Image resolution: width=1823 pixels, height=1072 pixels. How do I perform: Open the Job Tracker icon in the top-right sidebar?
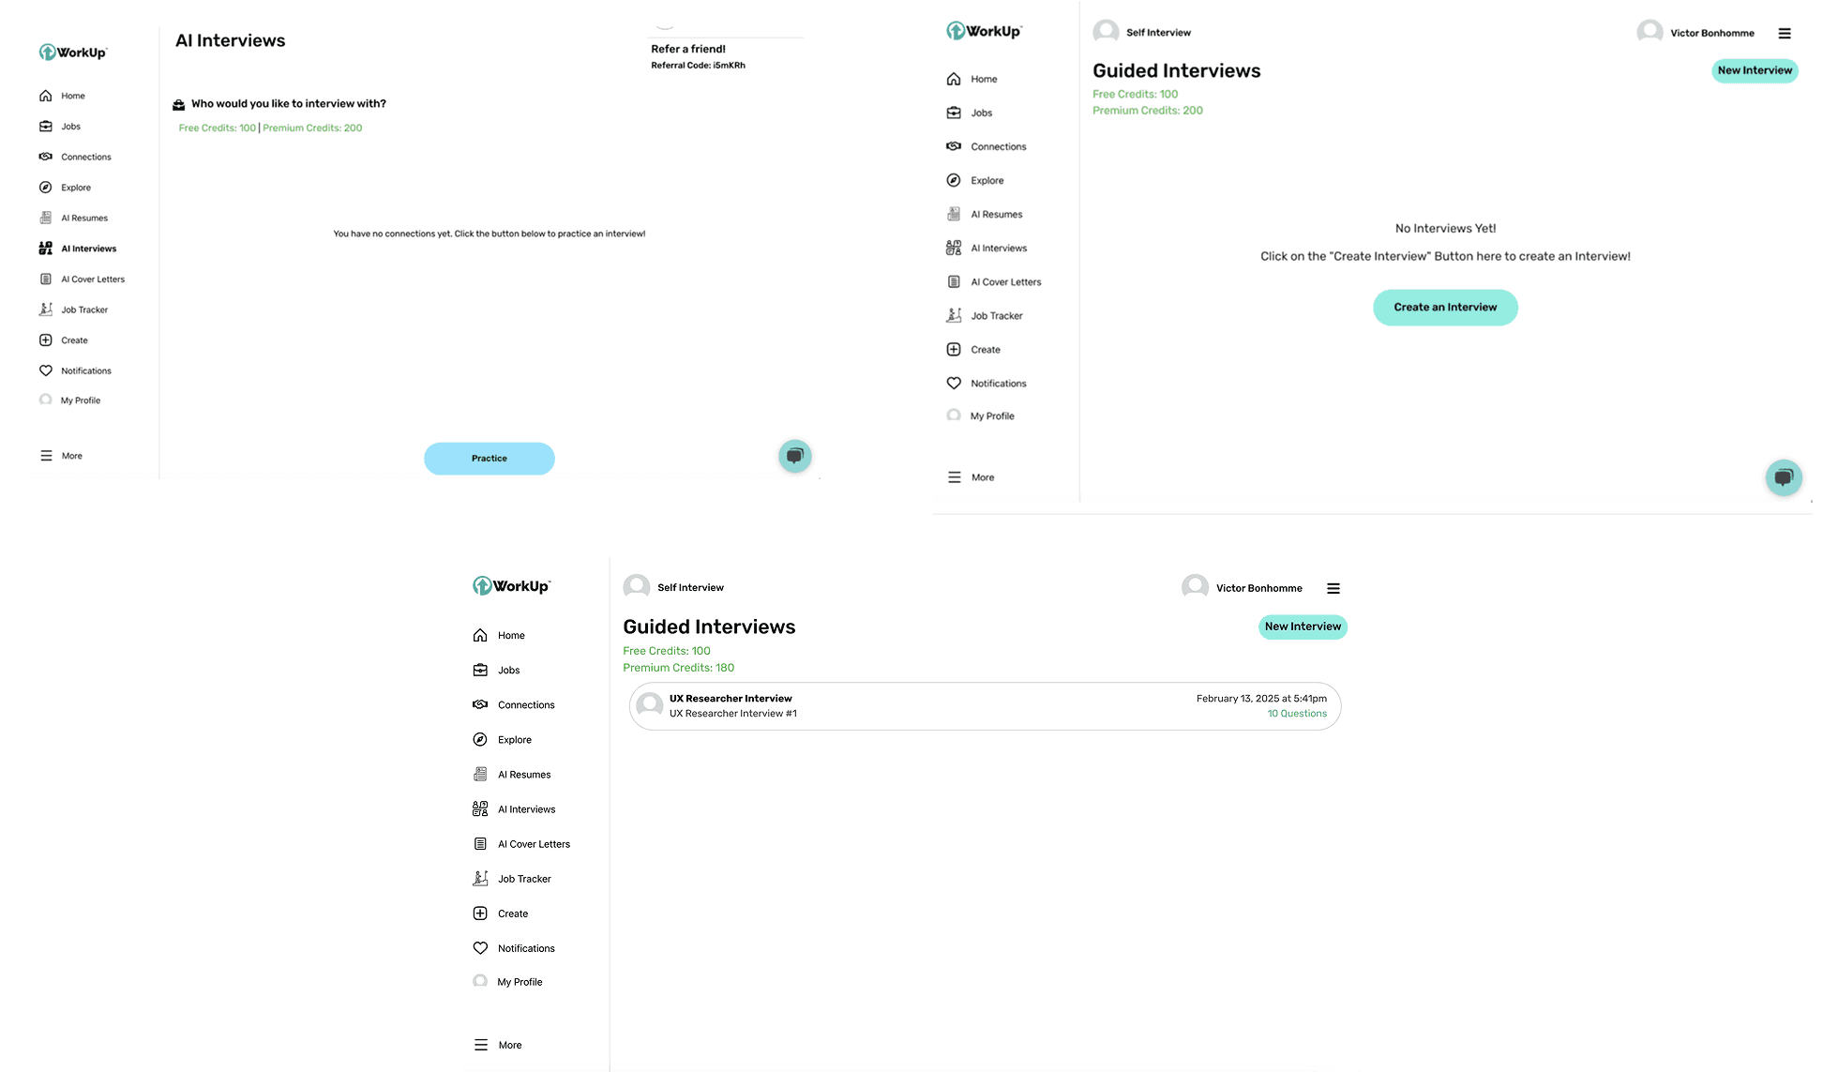pos(953,315)
